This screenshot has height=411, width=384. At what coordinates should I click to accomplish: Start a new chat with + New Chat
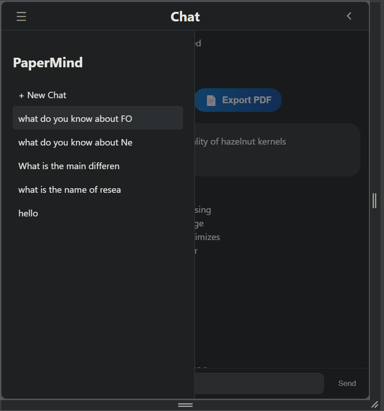pos(43,95)
